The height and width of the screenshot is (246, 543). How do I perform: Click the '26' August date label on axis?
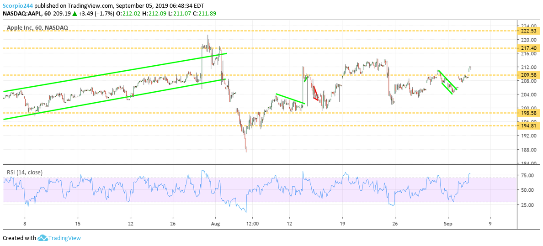click(x=394, y=224)
